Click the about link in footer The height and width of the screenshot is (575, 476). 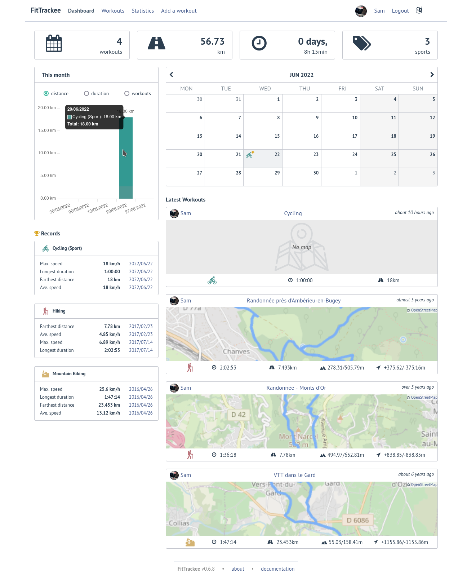[238, 569]
